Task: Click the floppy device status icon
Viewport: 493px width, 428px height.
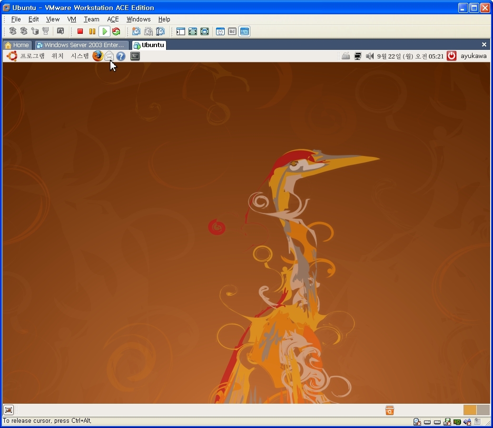Action: (x=447, y=422)
